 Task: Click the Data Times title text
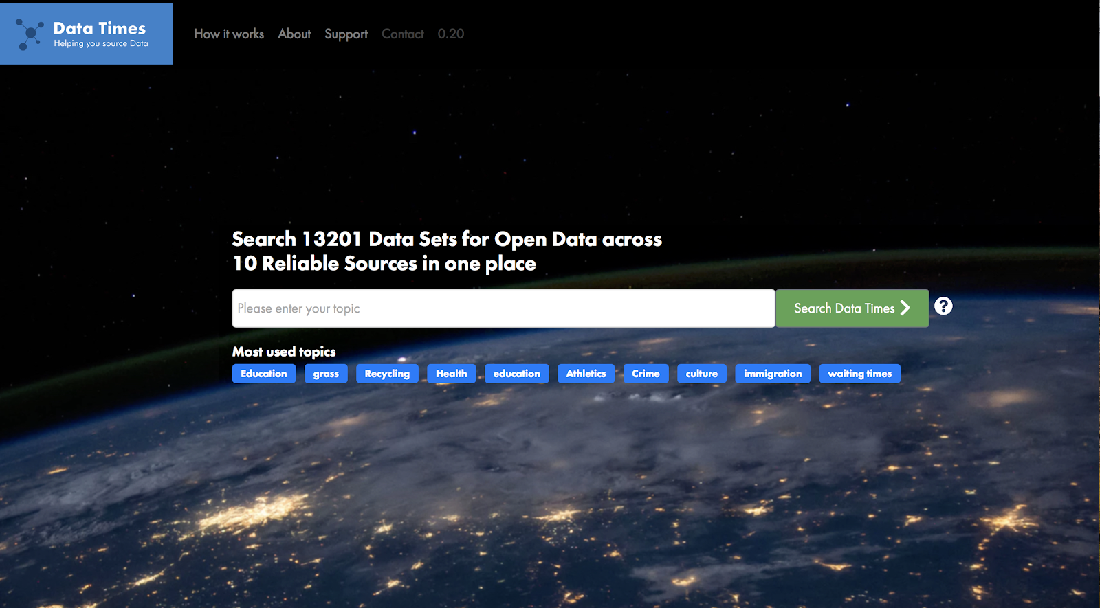point(100,28)
